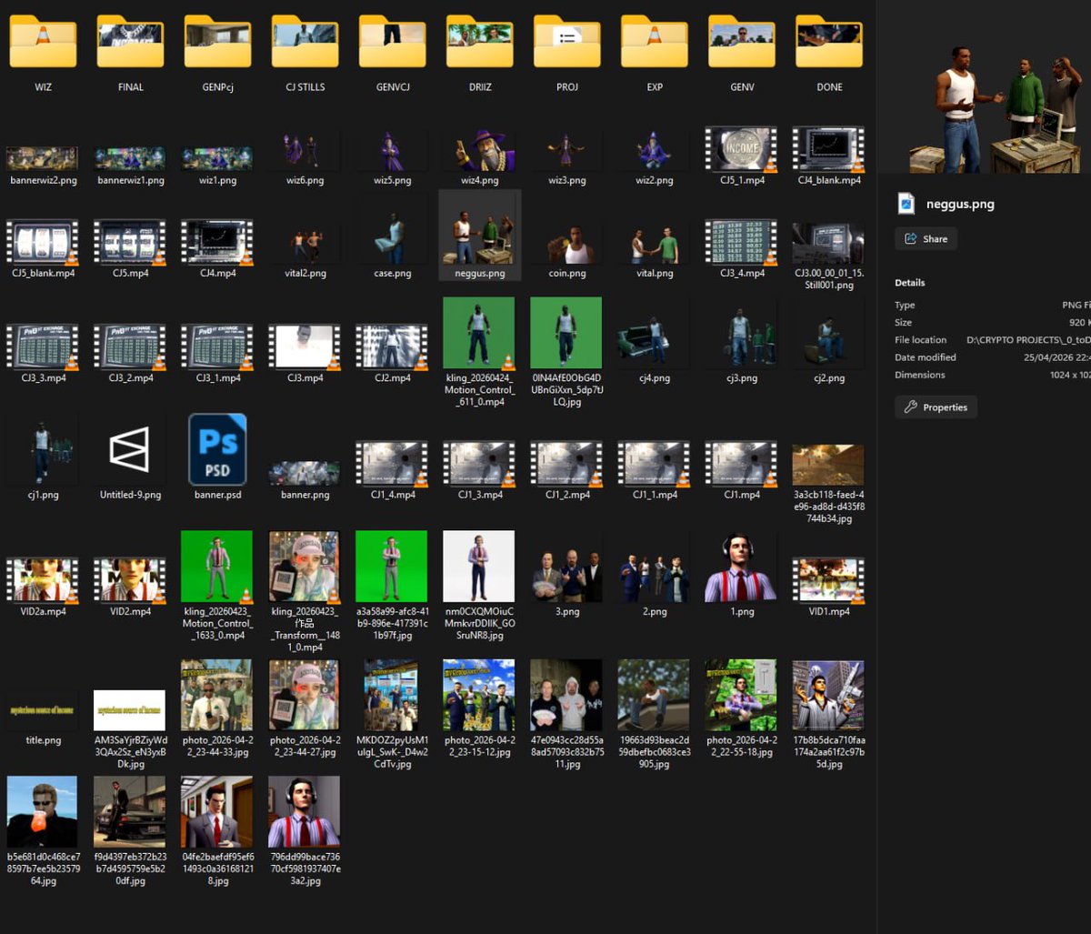Select the wiz5.png thumbnail
Viewport: 1091px width, 934px height.
[x=392, y=151]
